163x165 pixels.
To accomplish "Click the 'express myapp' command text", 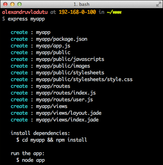I will coord(26,19).
